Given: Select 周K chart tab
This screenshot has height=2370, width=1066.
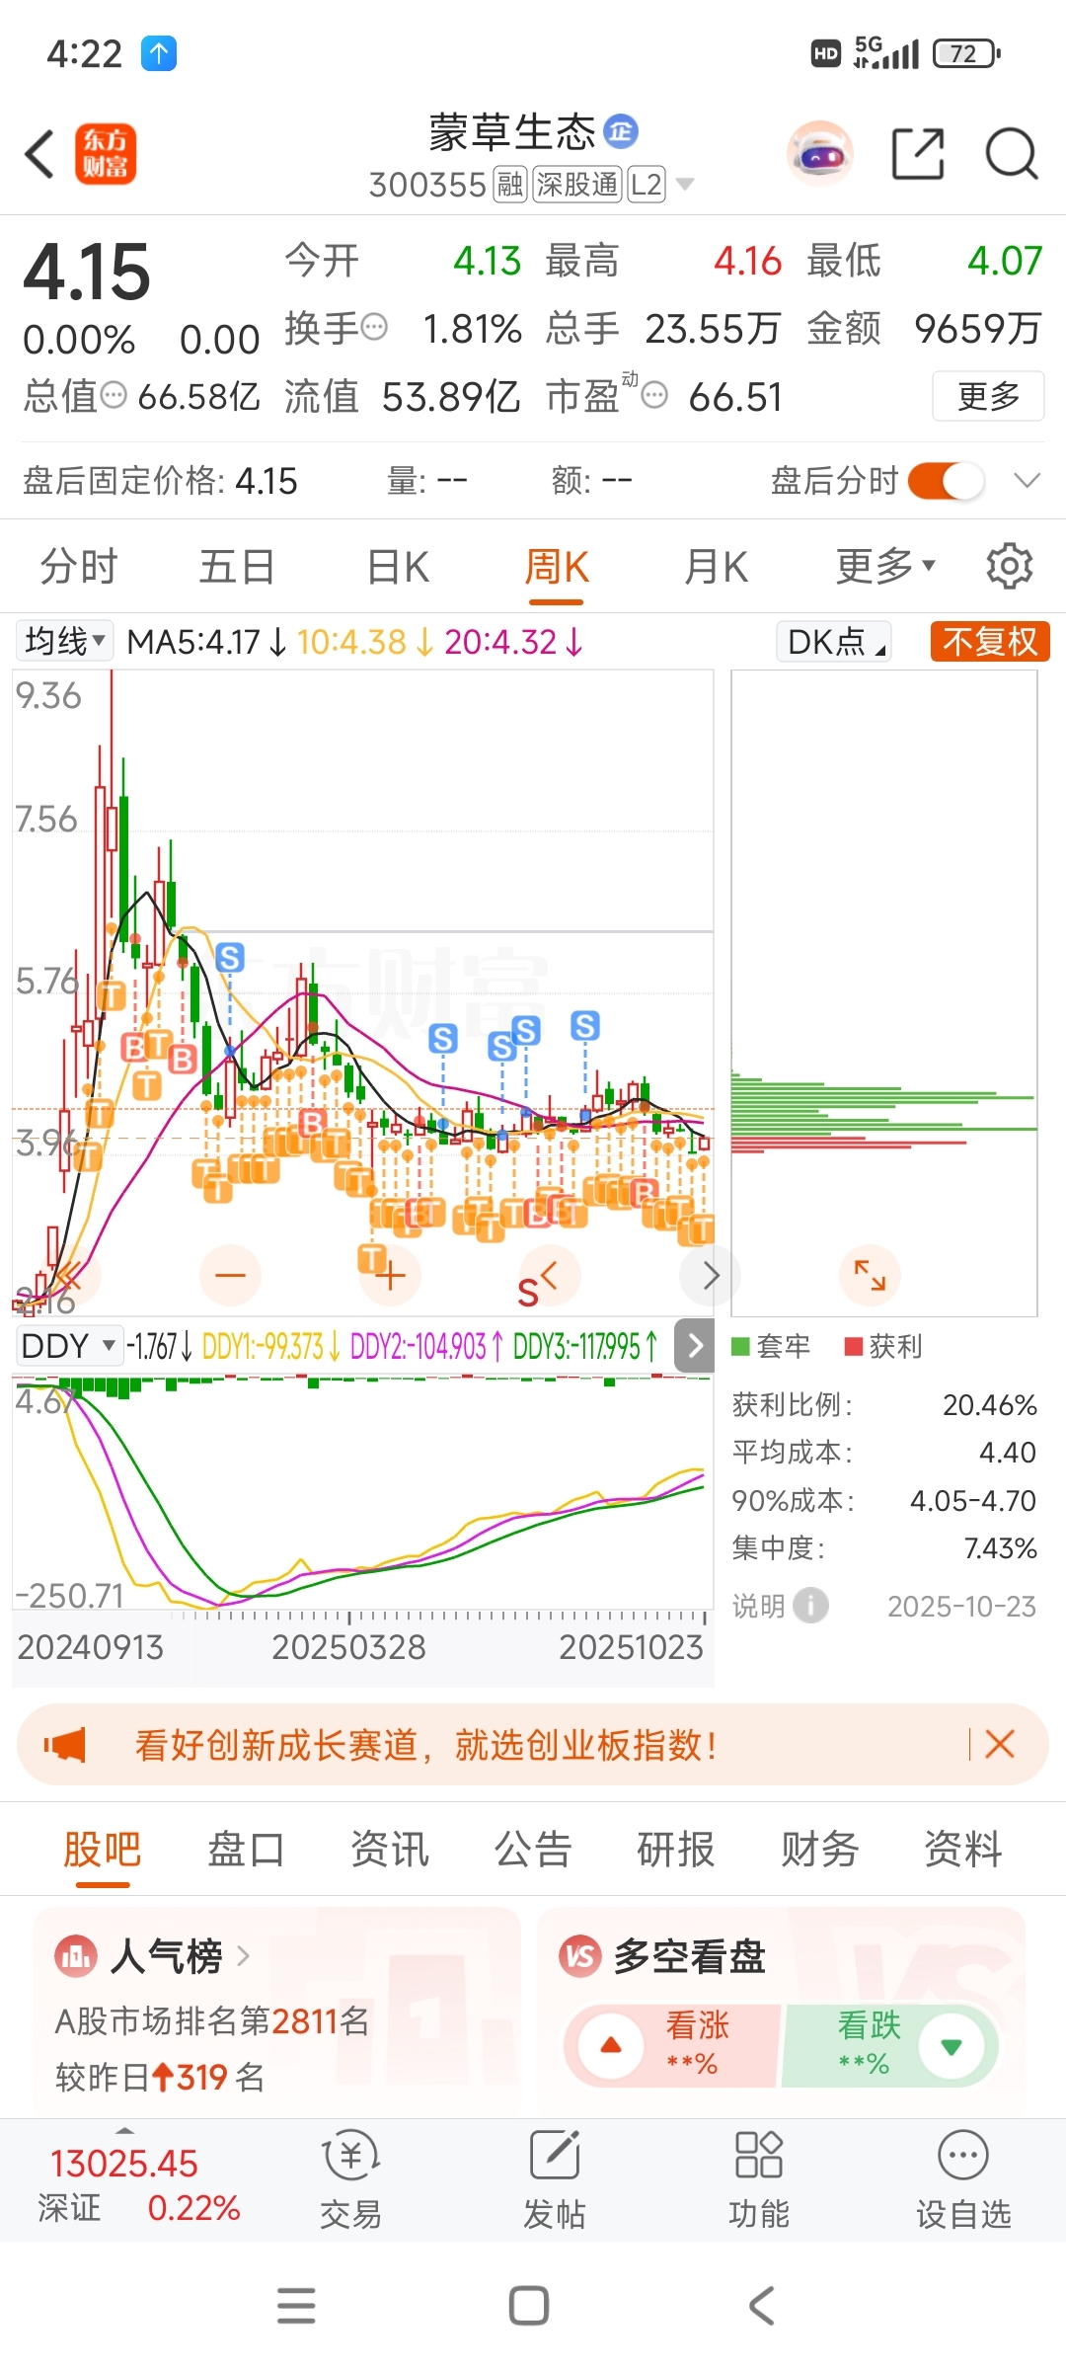Looking at the screenshot, I should pos(557,567).
